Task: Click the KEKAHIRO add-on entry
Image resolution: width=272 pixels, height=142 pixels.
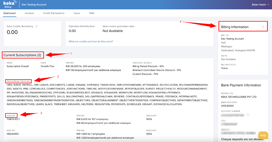Action: click(13, 134)
